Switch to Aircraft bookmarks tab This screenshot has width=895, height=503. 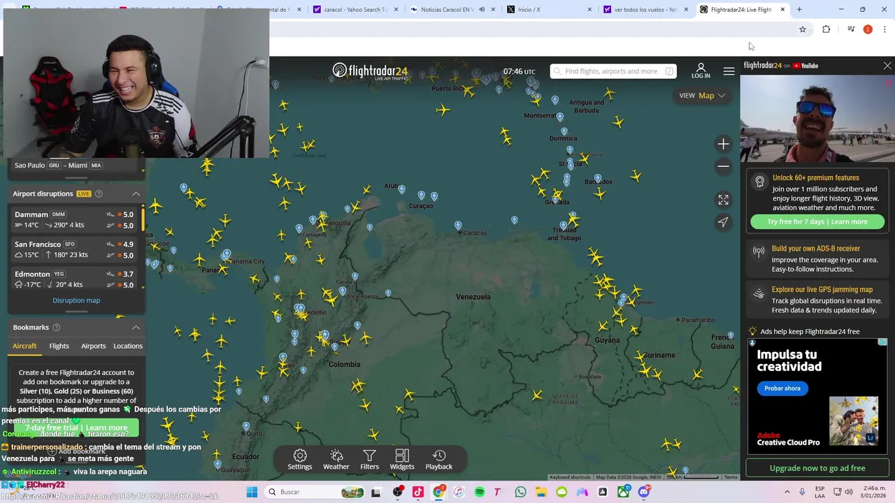click(x=24, y=346)
